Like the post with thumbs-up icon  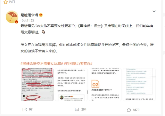pos(129,110)
